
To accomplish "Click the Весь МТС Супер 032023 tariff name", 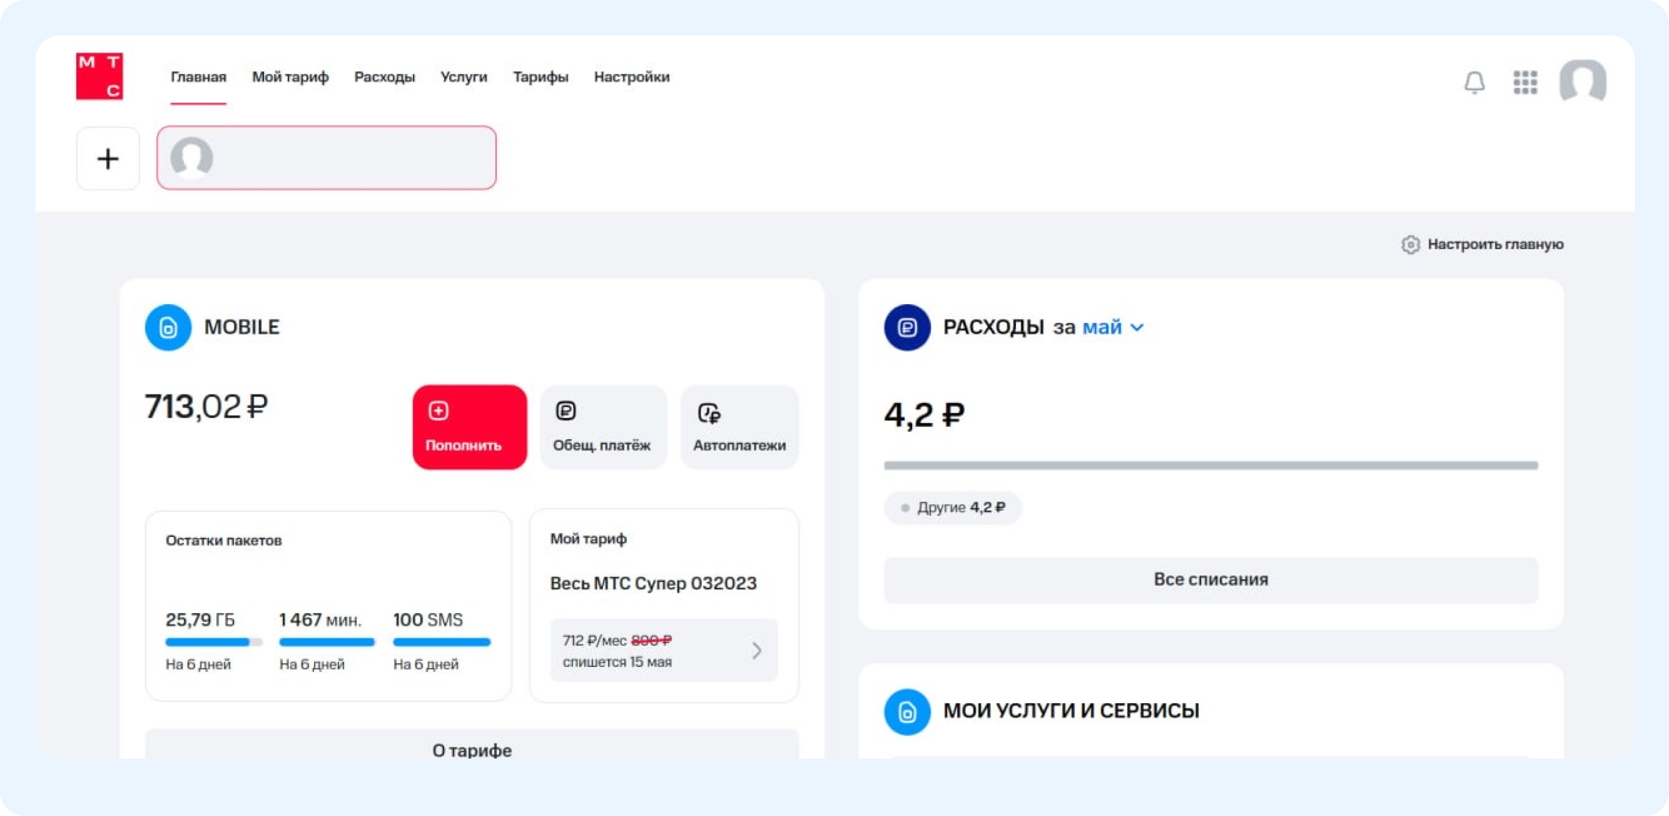I will click(x=653, y=583).
